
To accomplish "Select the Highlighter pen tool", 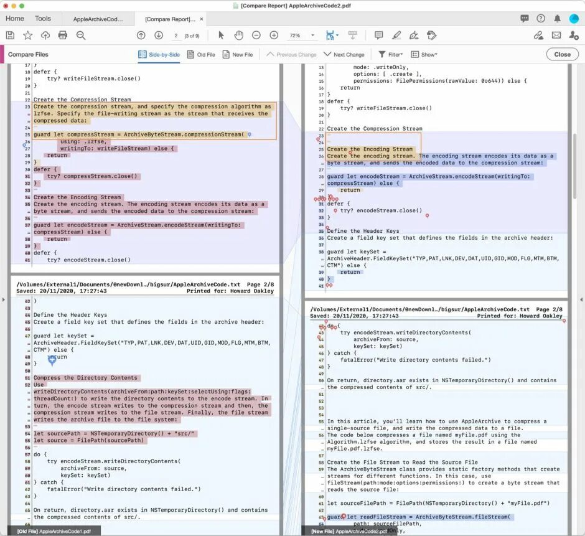I will 396,35.
